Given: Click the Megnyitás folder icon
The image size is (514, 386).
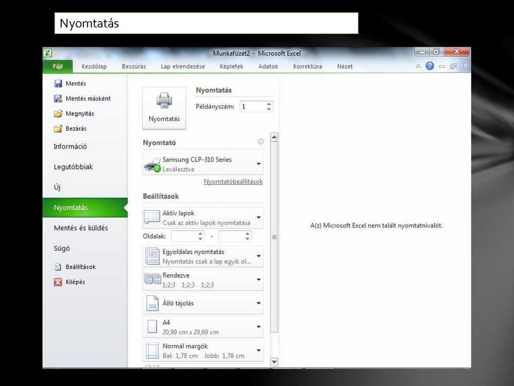Looking at the screenshot, I should [58, 114].
